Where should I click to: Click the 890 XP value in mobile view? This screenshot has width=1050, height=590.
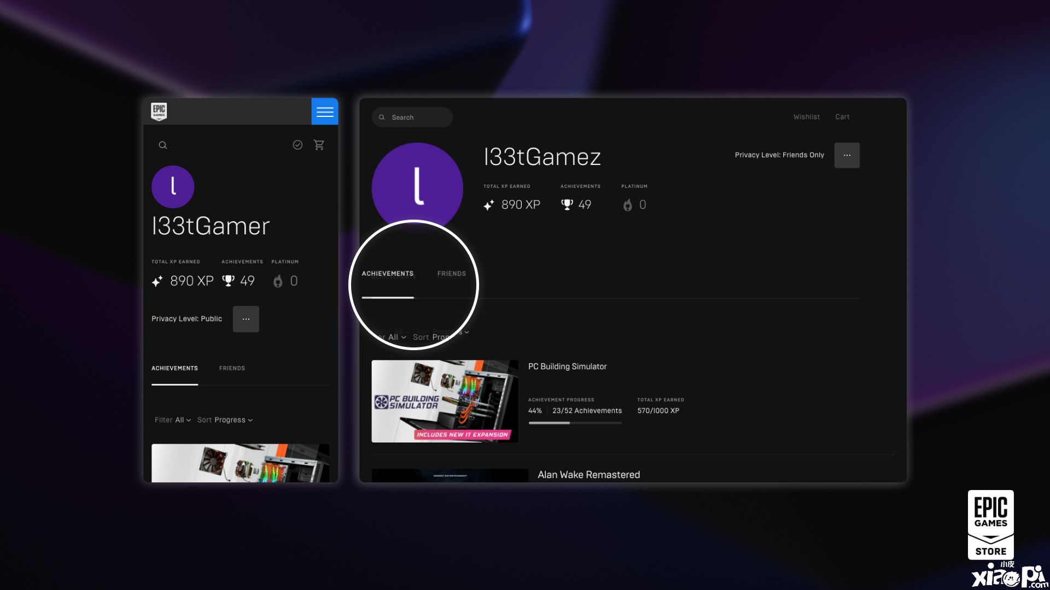pos(191,281)
